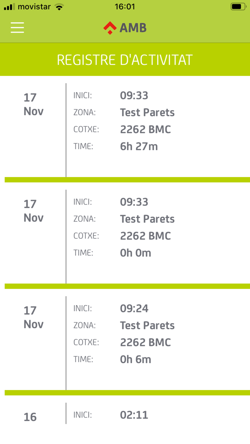Viewport: 250px width, 444px height.
Task: Tap the 16 date label at bottom
Action: pos(30,417)
